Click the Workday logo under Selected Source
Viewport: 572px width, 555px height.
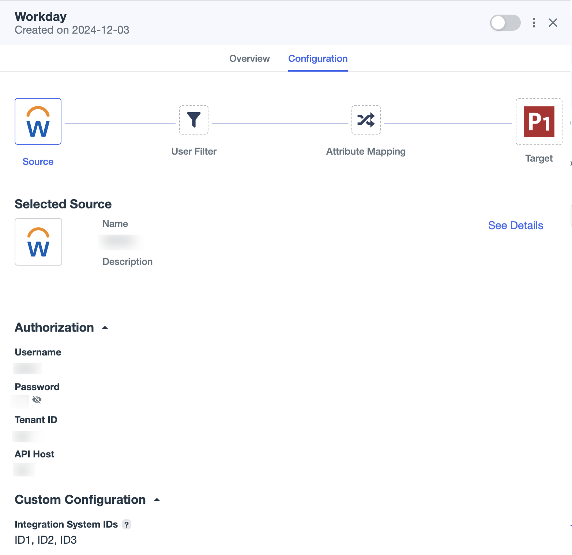(x=38, y=242)
